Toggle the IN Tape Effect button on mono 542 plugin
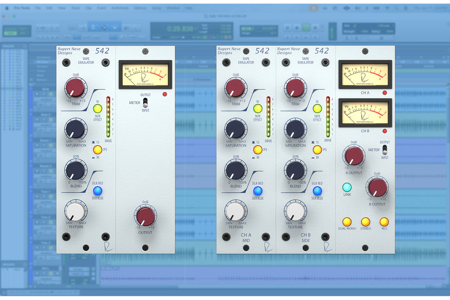 [97, 109]
